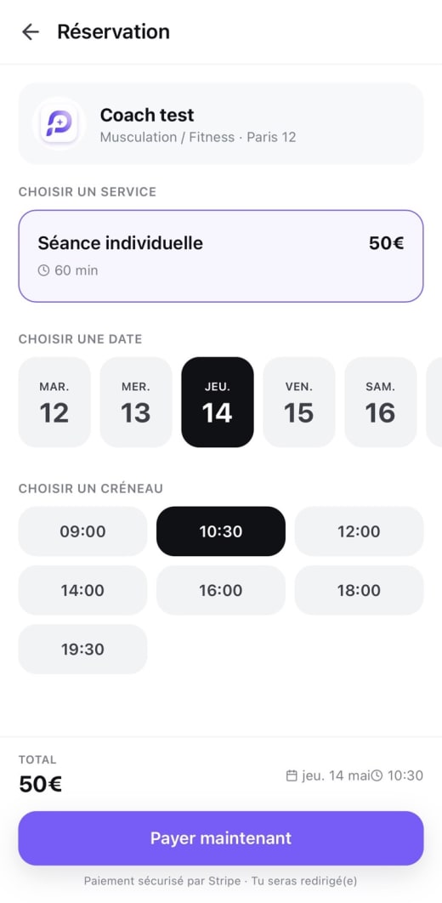Image resolution: width=442 pixels, height=903 pixels.
Task: Click the clock icon next to total 10:30
Action: tap(377, 775)
